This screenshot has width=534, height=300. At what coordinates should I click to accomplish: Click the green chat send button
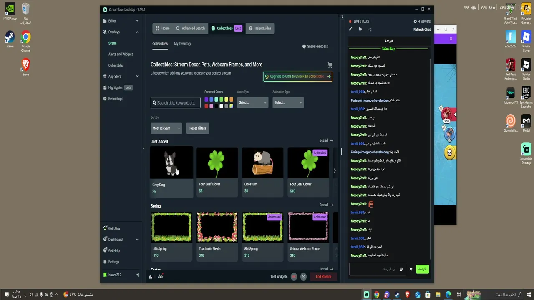click(x=423, y=269)
